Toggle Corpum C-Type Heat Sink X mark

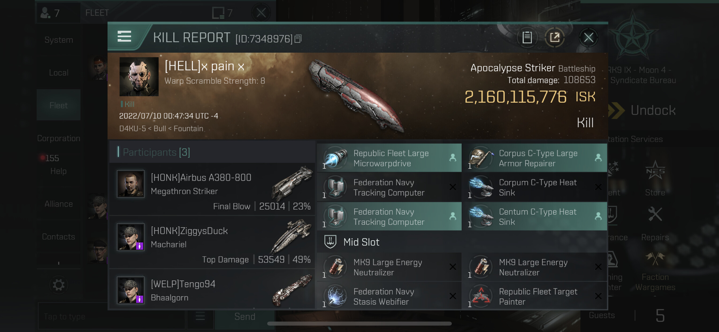tap(598, 187)
